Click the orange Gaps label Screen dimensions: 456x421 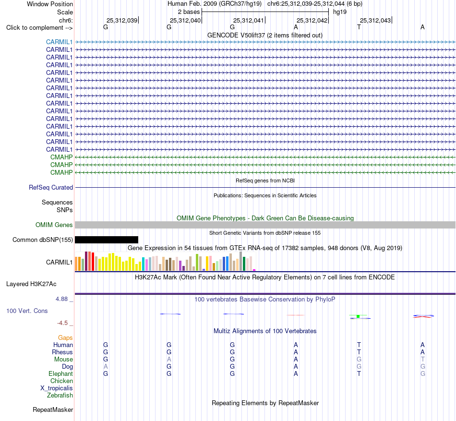click(65, 337)
